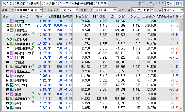Click the 288,105 volume of 우리바이오
Screen dimensions: 185x112
[x=120, y=99]
